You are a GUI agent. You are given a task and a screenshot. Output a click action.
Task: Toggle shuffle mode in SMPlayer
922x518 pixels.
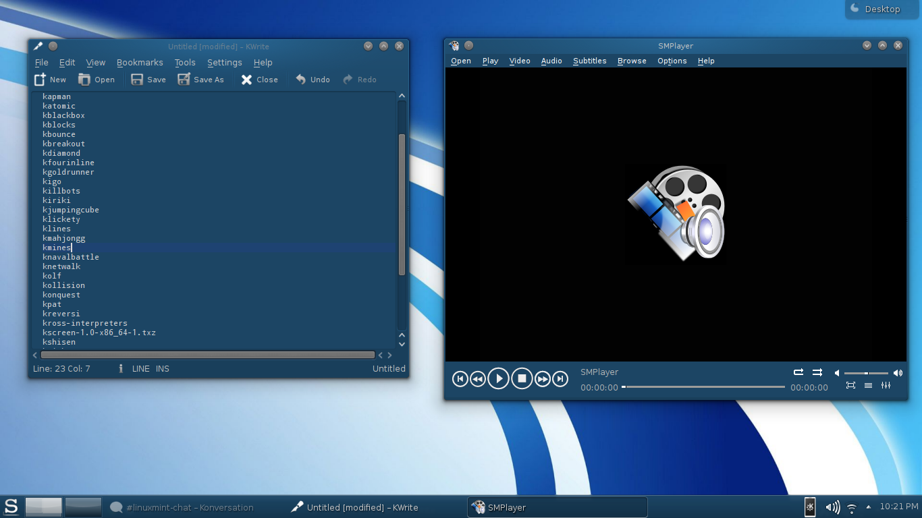click(x=817, y=372)
